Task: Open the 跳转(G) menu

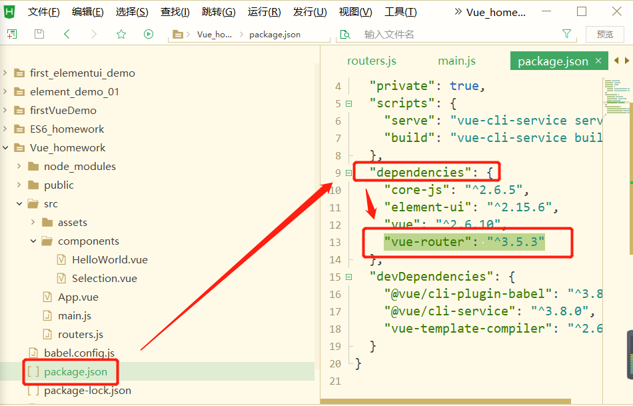Action: (219, 12)
